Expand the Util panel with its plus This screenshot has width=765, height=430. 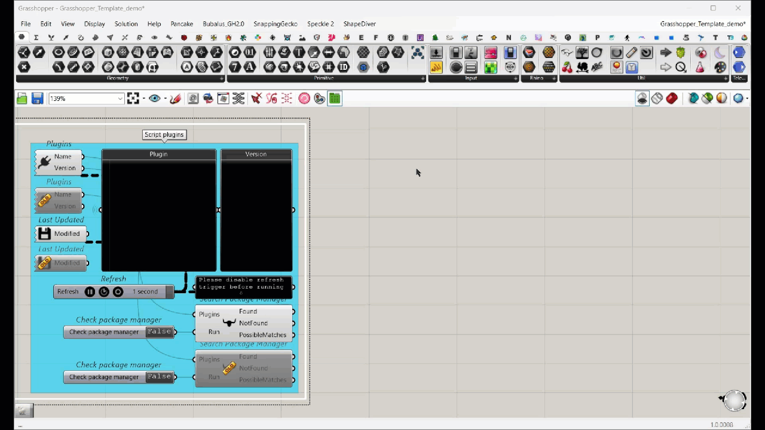click(726, 78)
